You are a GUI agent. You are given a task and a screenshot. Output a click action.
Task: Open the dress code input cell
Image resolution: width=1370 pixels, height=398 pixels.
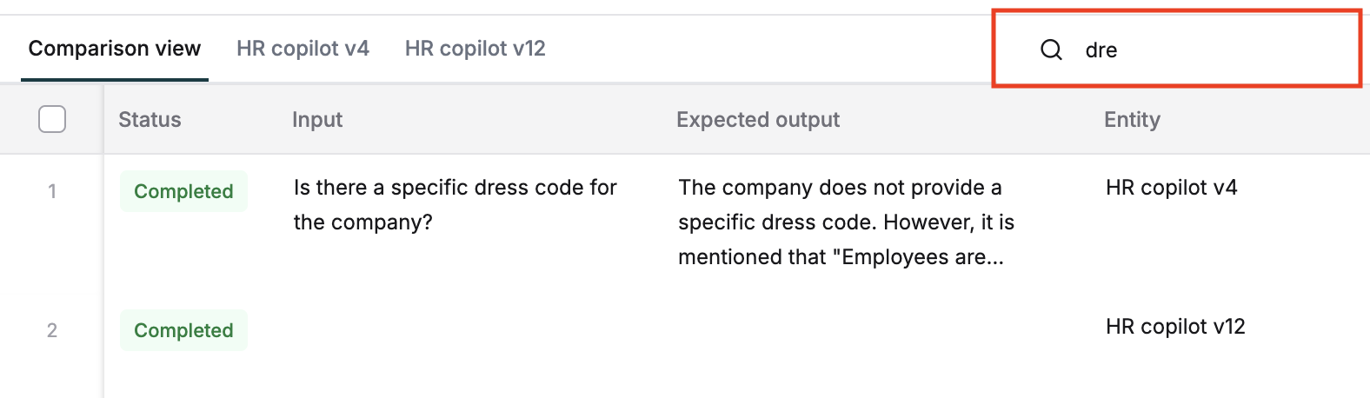click(456, 205)
